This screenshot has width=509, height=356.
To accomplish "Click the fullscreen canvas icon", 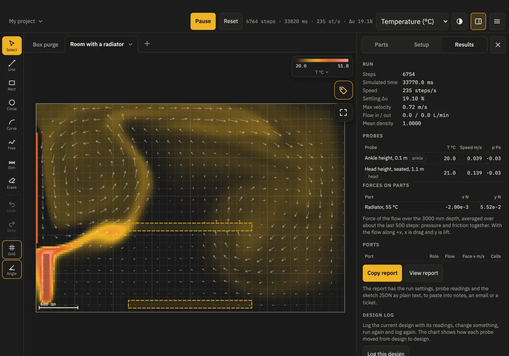I will (x=343, y=112).
